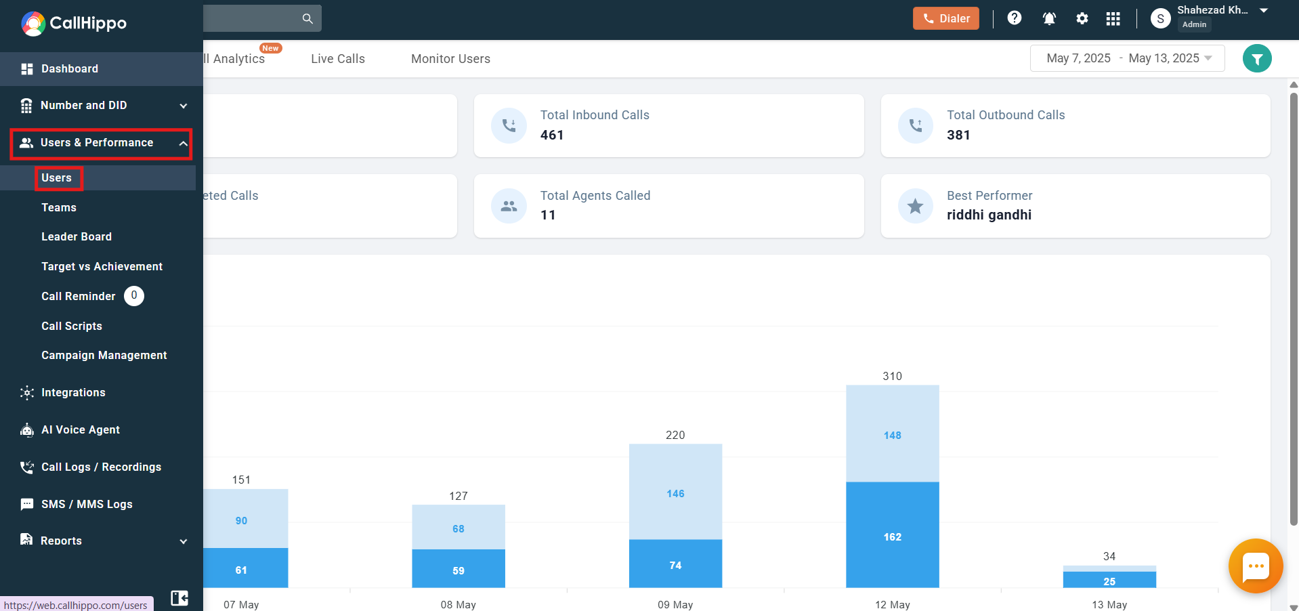Open Call Scripts
The height and width of the screenshot is (611, 1299).
coord(72,326)
